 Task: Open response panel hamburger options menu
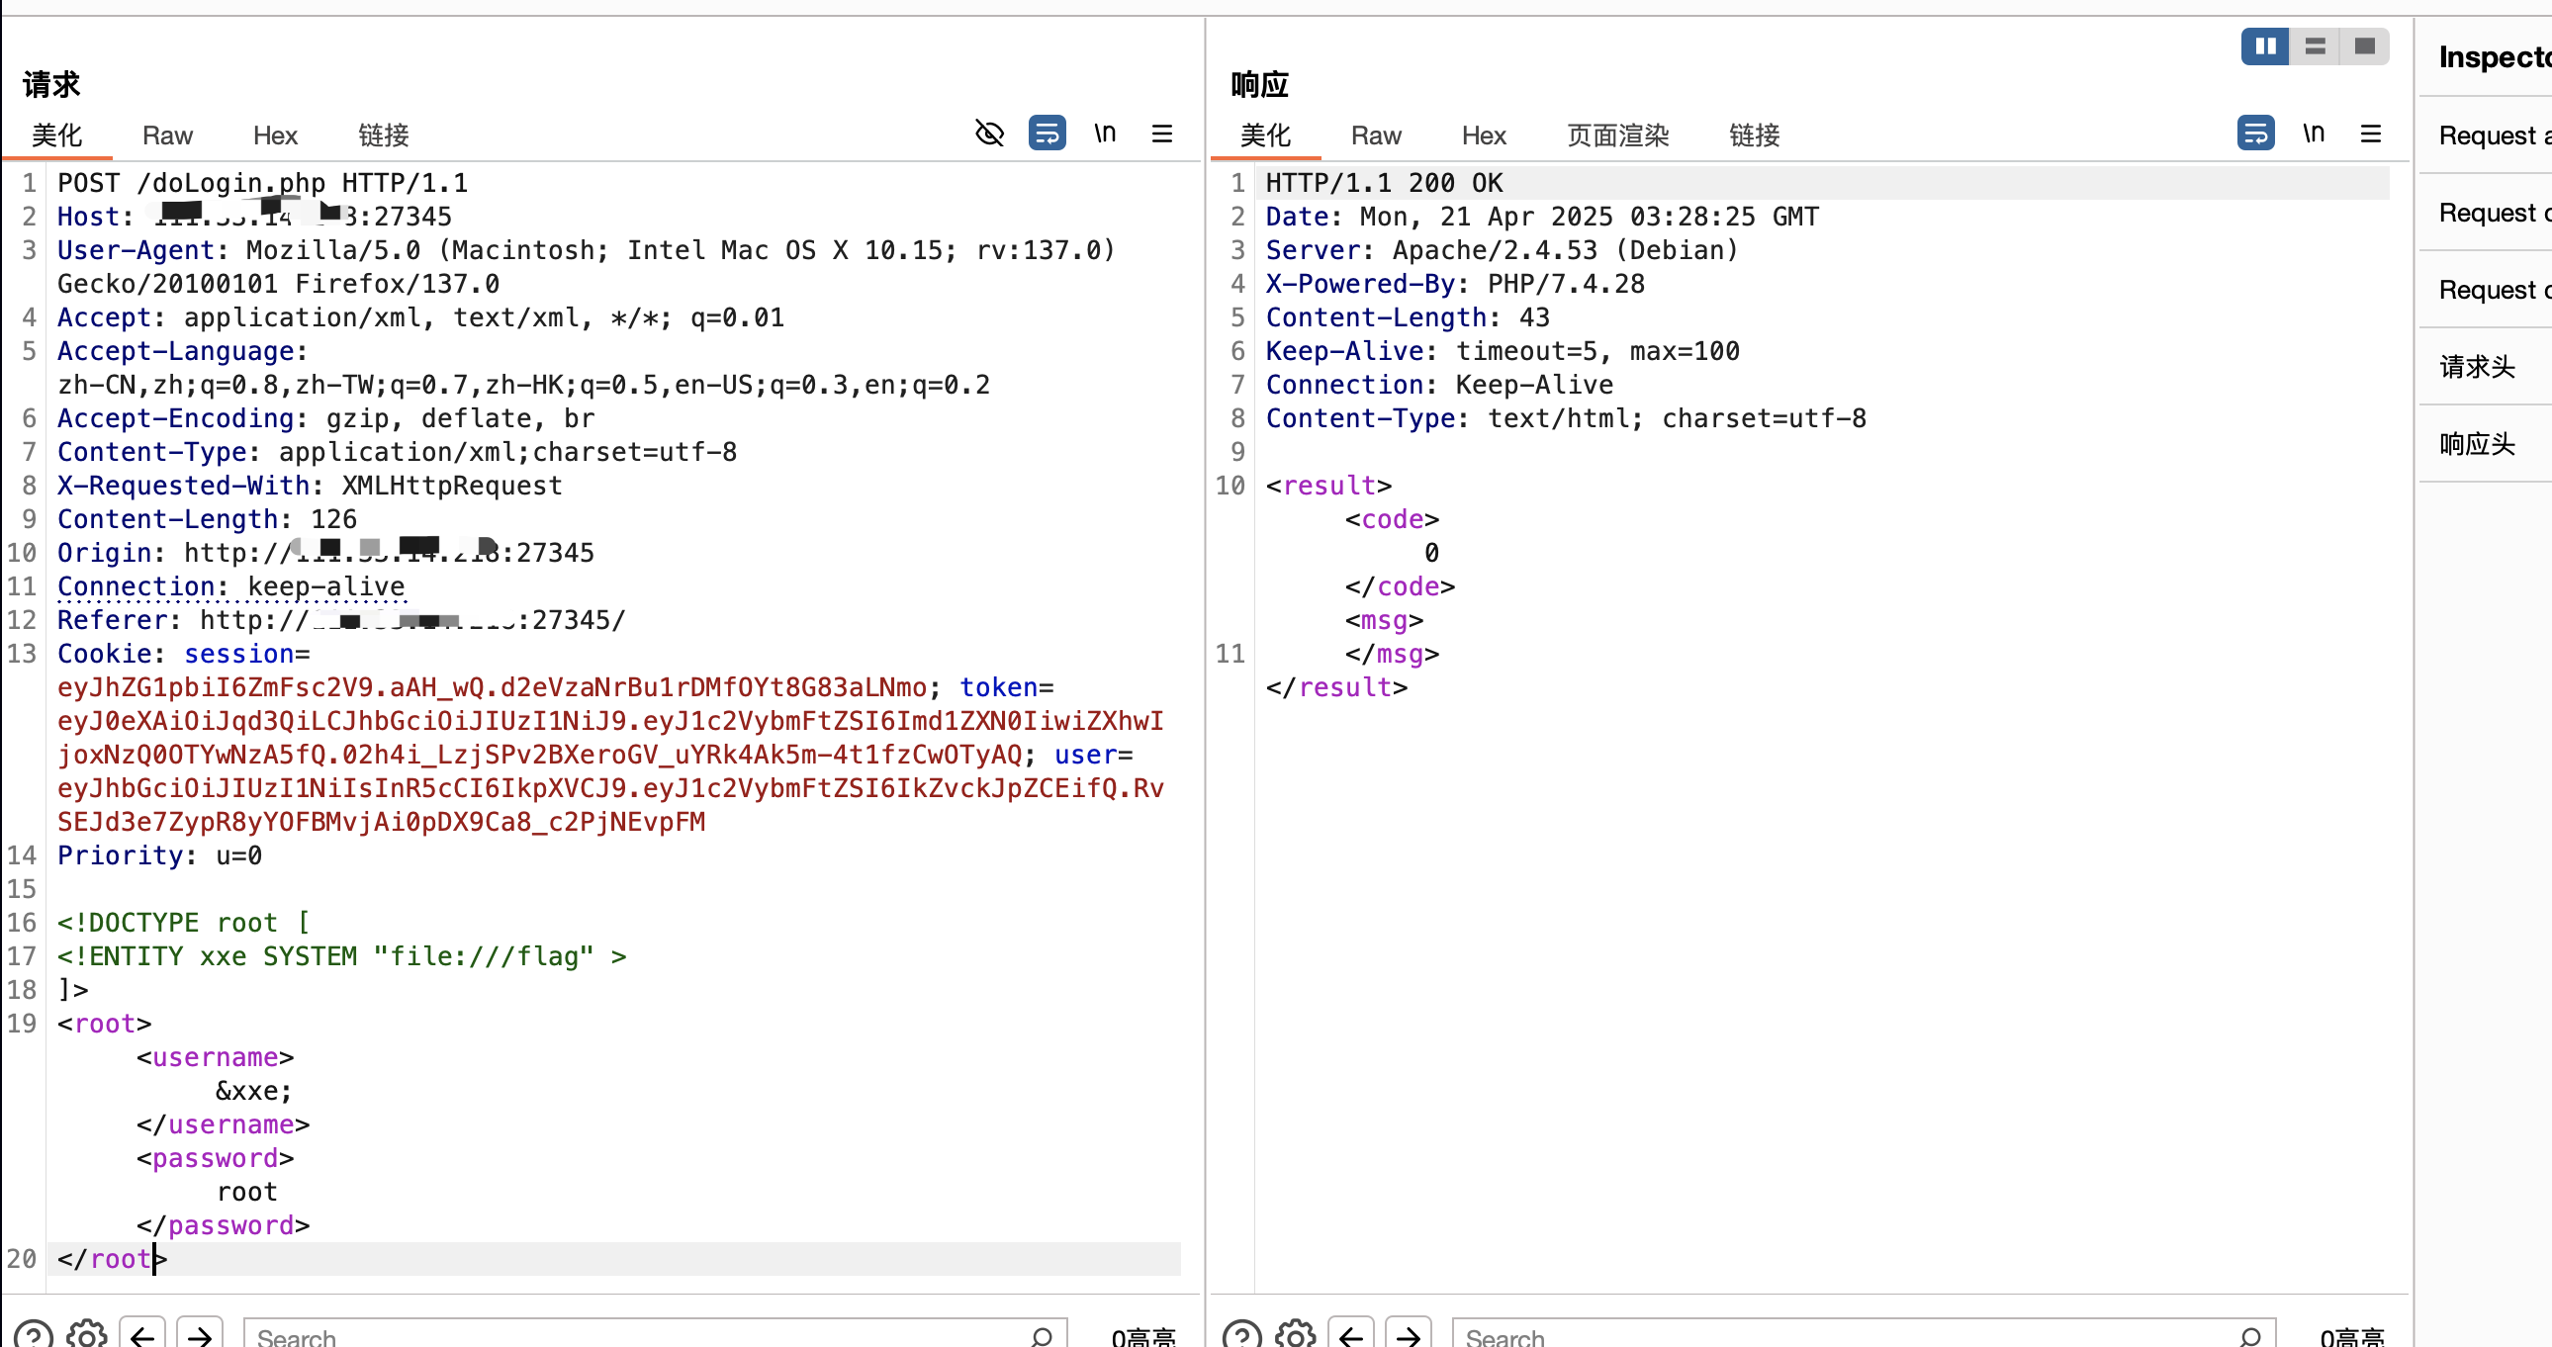(2371, 133)
